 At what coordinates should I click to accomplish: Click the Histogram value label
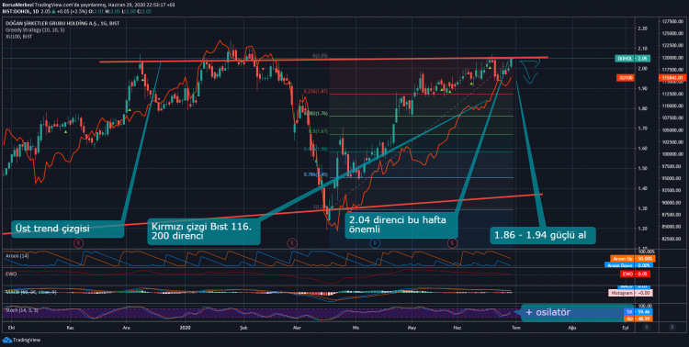pyautogui.click(x=630, y=293)
